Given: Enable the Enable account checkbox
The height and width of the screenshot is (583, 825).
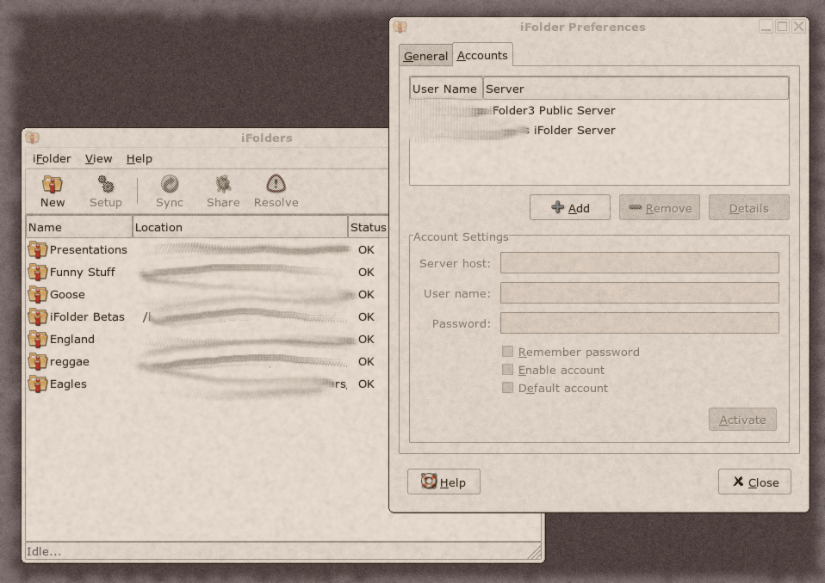Looking at the screenshot, I should pyautogui.click(x=508, y=370).
